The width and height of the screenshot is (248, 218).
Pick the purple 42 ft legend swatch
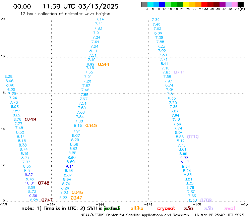pos(223,4)
